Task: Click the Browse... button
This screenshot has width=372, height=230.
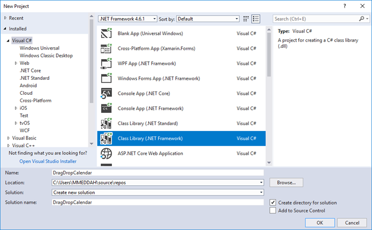Action: coord(286,183)
